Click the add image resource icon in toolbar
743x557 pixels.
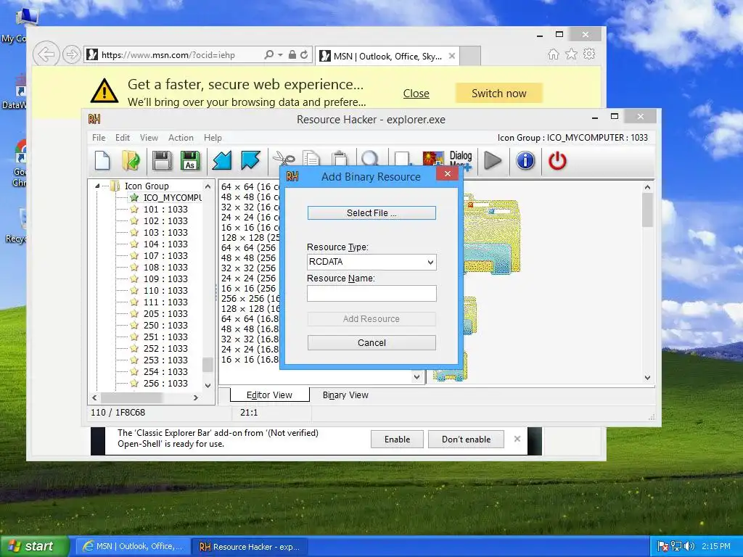tap(432, 158)
